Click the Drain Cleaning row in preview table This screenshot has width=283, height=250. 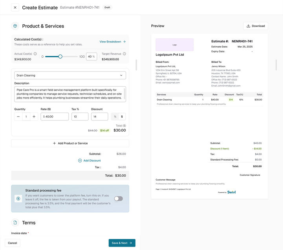[209, 100]
